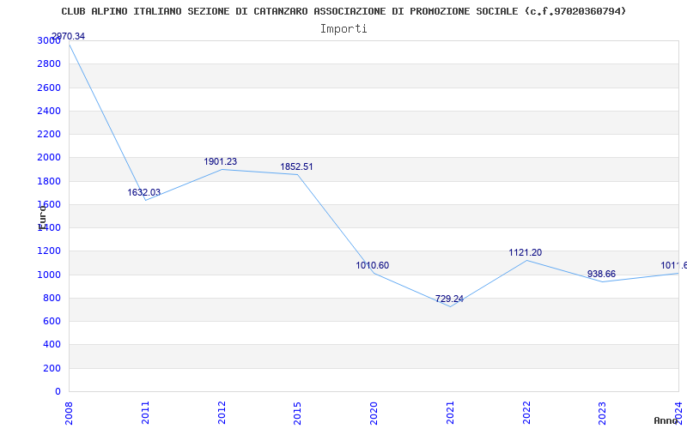Click the y-axis value 1800
The height and width of the screenshot is (429, 687).
(49, 181)
